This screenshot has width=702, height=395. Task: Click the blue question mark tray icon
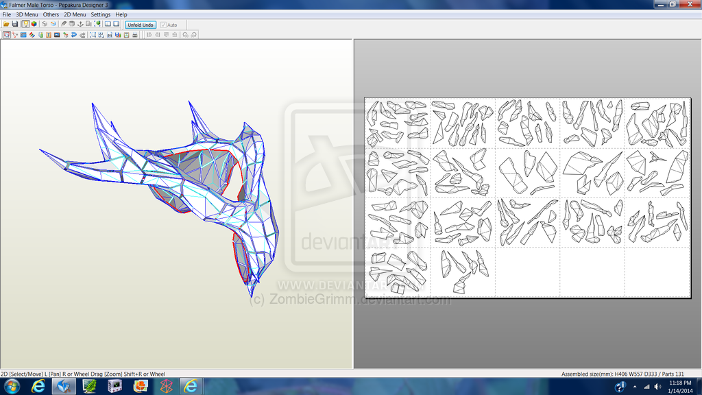620,387
